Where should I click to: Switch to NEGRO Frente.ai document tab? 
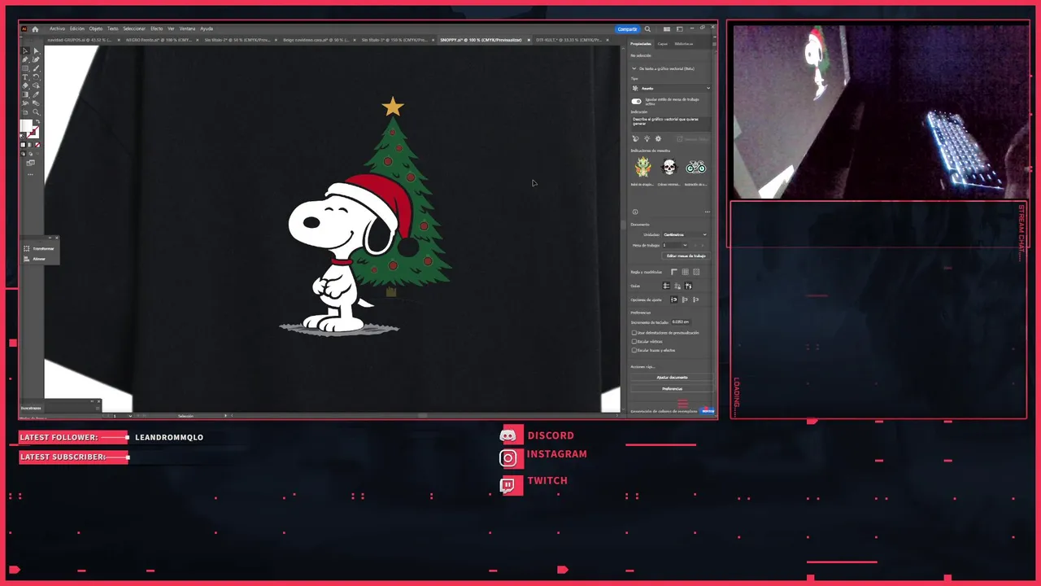[x=159, y=39]
